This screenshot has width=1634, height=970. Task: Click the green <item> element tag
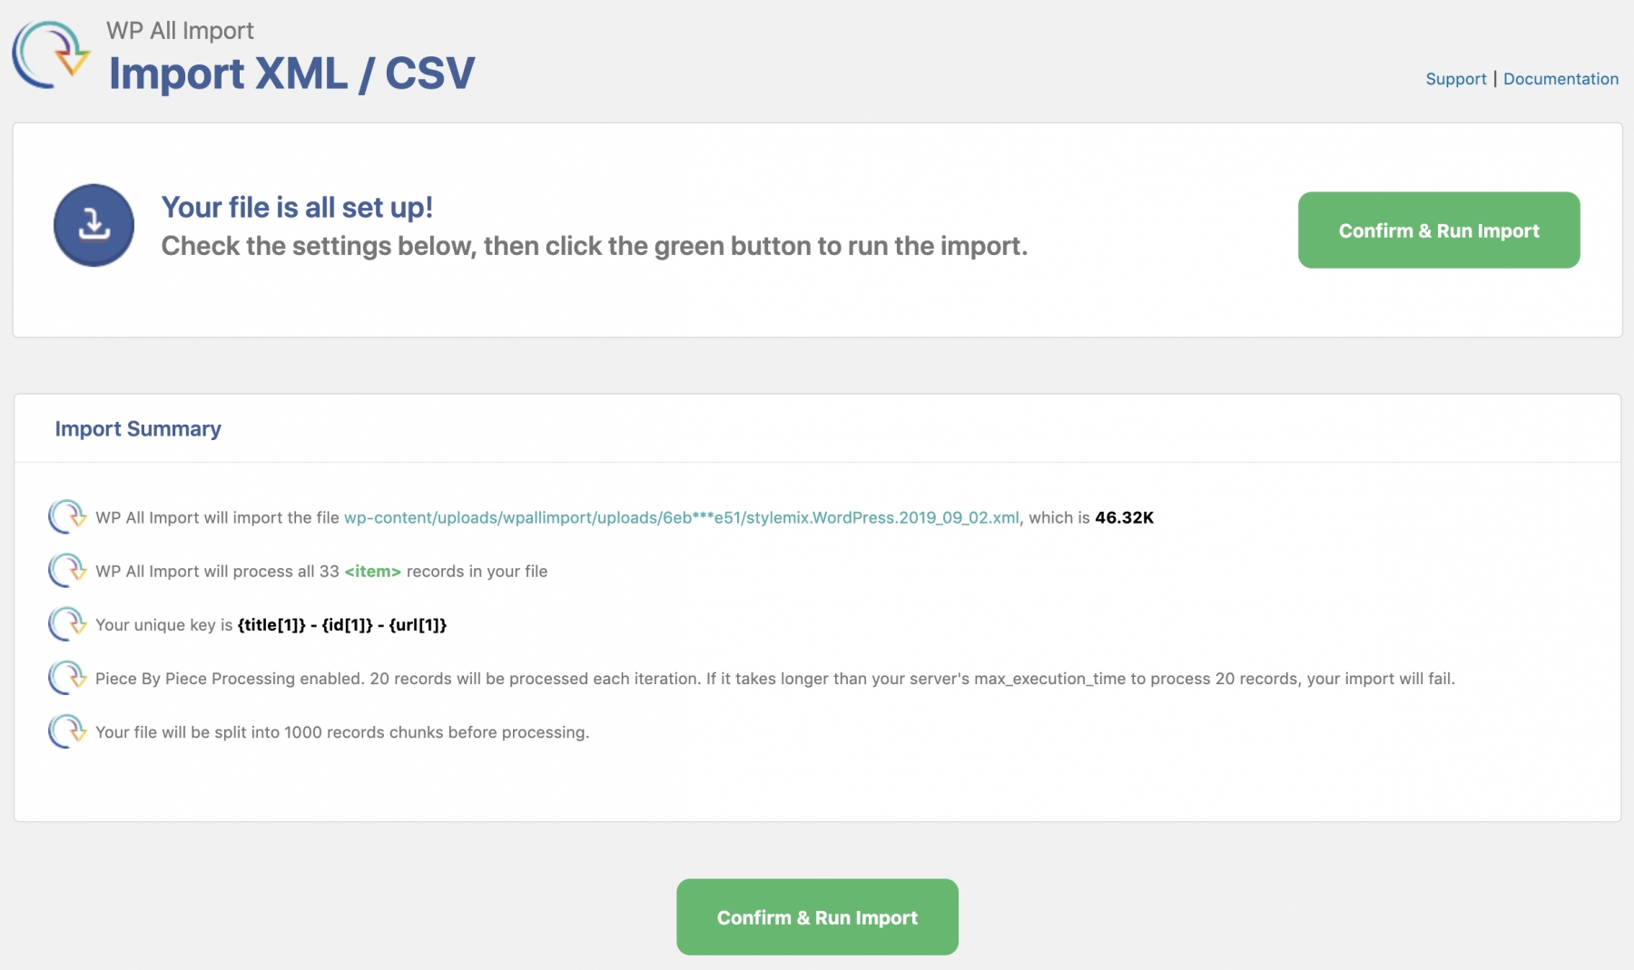372,571
